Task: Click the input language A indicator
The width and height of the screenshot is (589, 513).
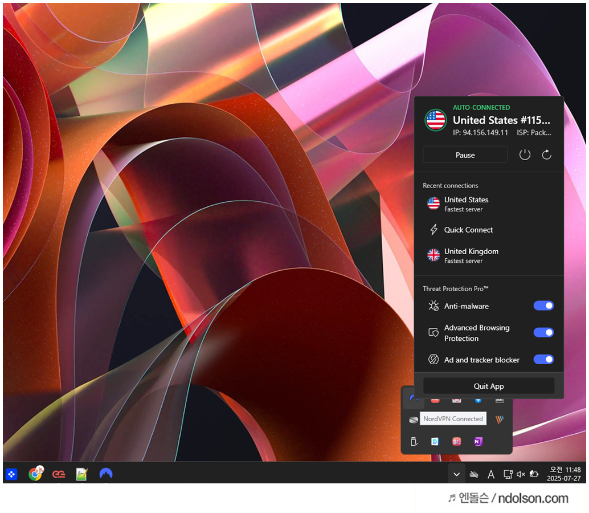Action: pyautogui.click(x=490, y=475)
